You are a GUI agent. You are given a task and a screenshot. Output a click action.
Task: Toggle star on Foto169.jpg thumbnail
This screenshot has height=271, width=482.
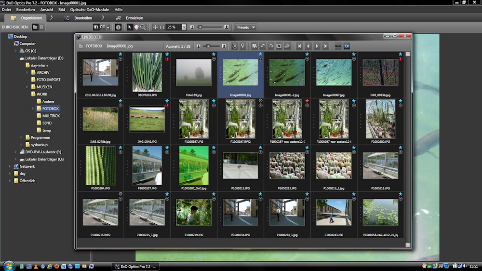tap(214, 54)
